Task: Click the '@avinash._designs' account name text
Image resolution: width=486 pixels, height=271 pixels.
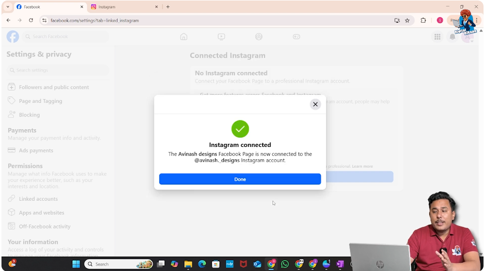Action: click(217, 160)
